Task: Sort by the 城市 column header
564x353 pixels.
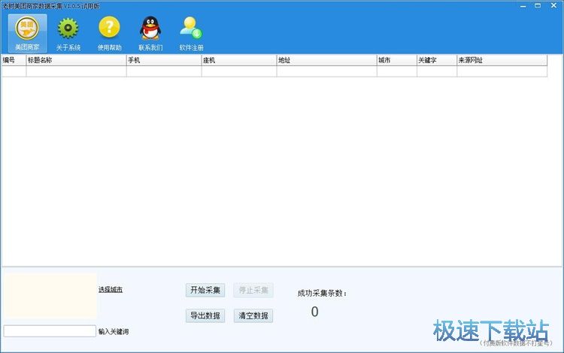Action: pyautogui.click(x=397, y=60)
